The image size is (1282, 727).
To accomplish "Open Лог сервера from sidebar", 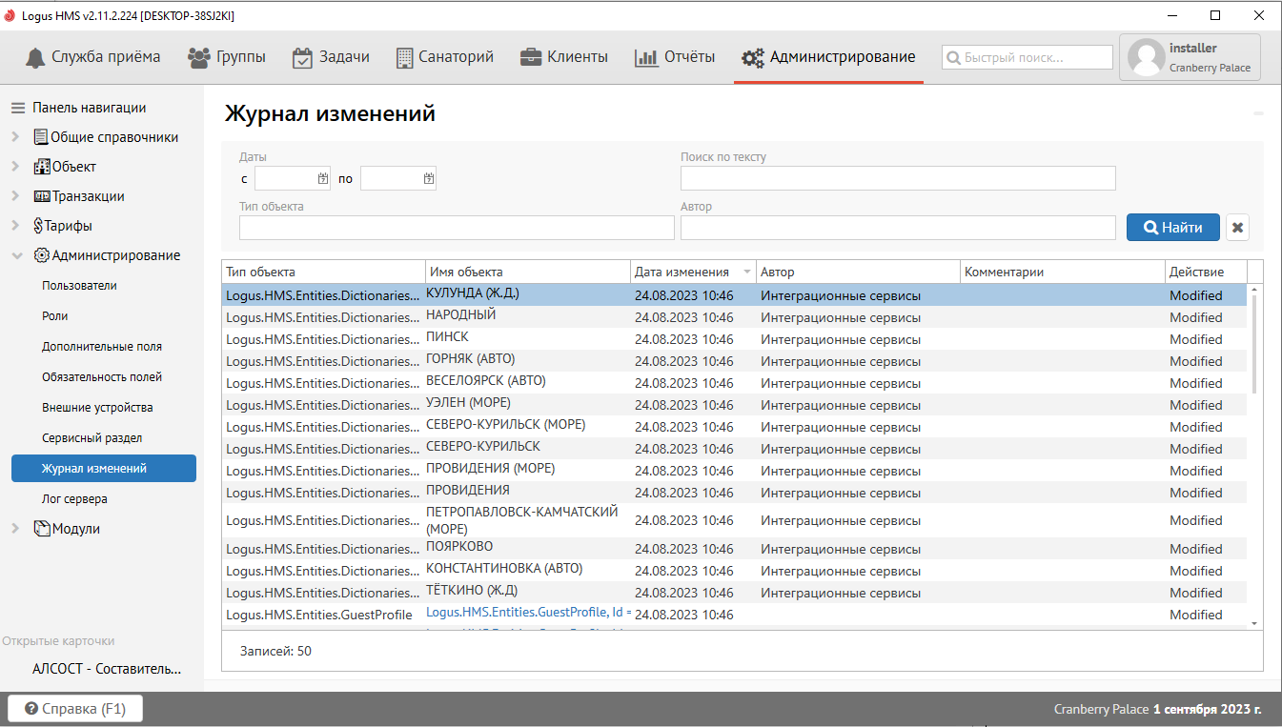I will pyautogui.click(x=74, y=499).
